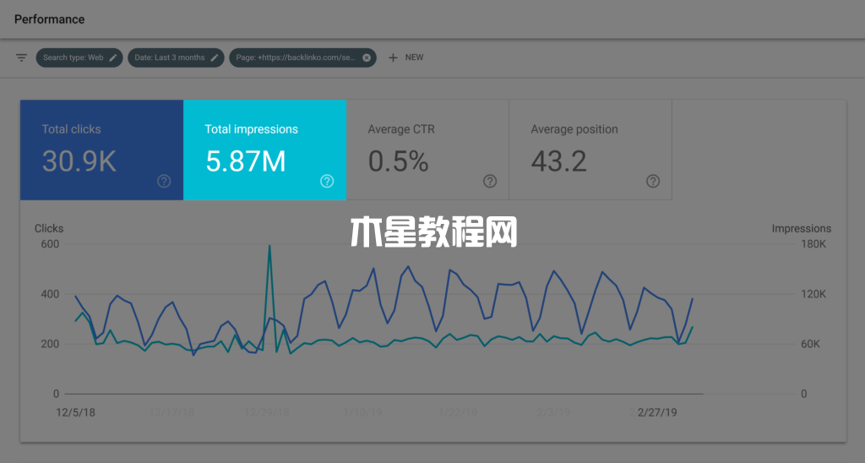Click the NEW filter button
Image resolution: width=865 pixels, height=463 pixels.
click(414, 57)
